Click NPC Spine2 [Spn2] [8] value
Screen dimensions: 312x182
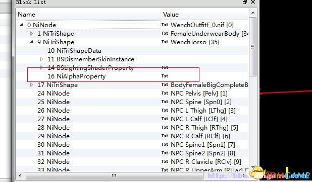[203, 153]
